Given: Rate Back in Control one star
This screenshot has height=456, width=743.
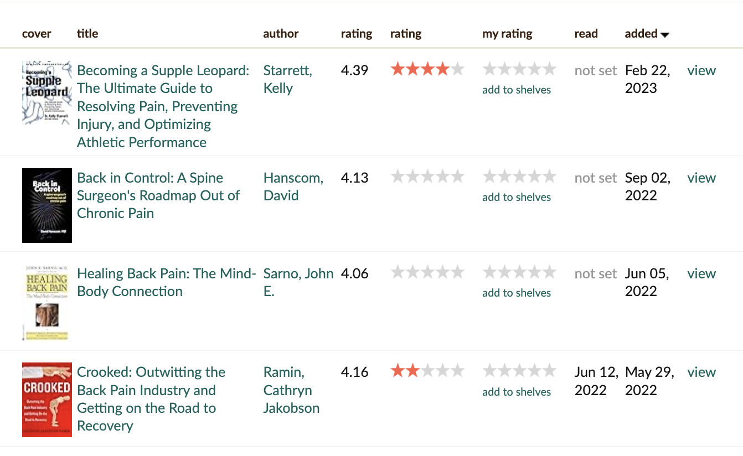Looking at the screenshot, I should click(x=489, y=177).
